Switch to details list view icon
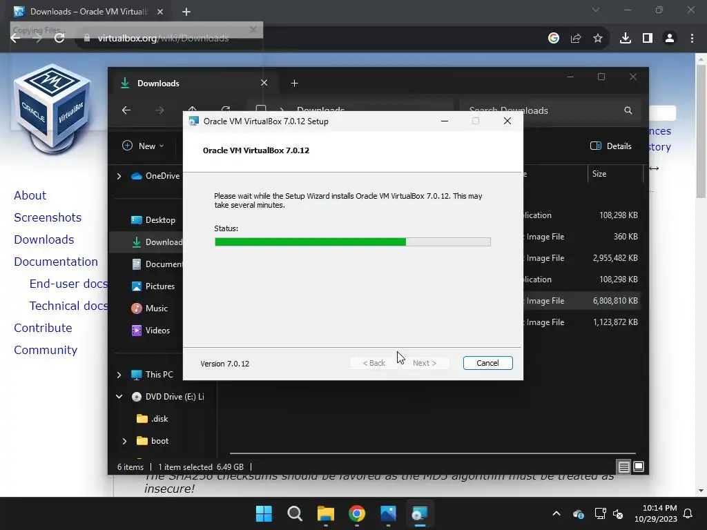Image resolution: width=707 pixels, height=530 pixels. point(623,467)
